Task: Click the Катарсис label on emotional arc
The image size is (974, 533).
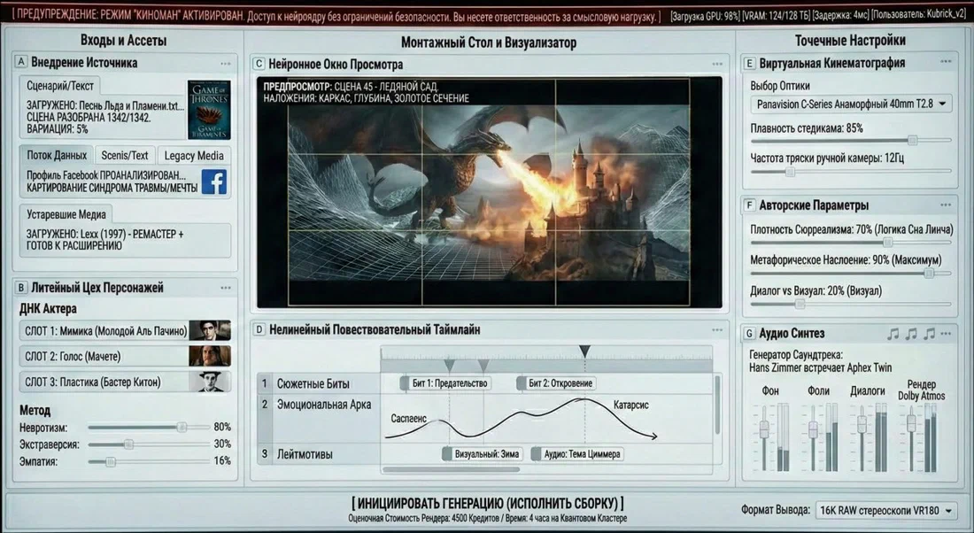Action: [x=630, y=405]
